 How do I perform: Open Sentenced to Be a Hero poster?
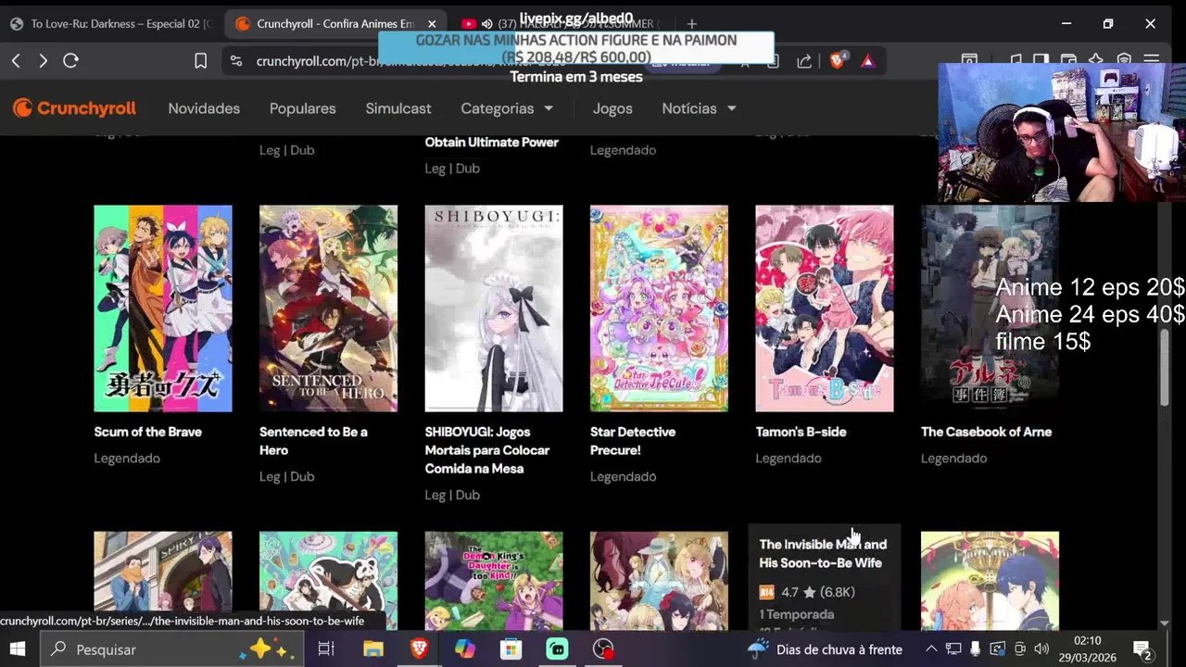coord(328,308)
